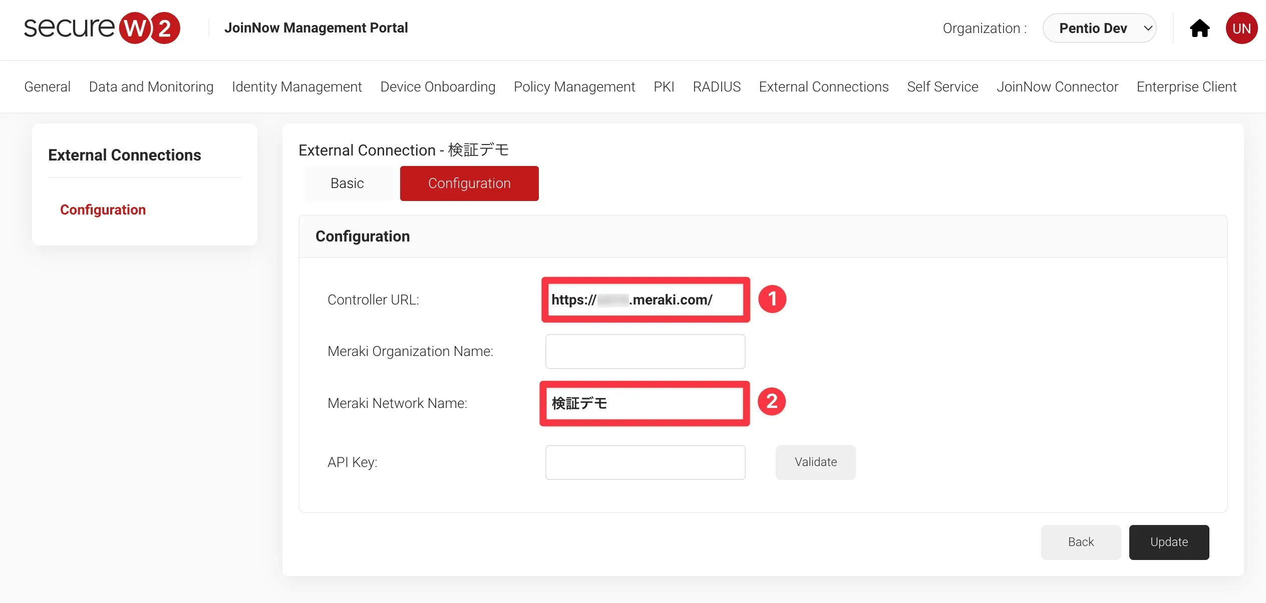Focus the Controller URL field

pyautogui.click(x=645, y=300)
